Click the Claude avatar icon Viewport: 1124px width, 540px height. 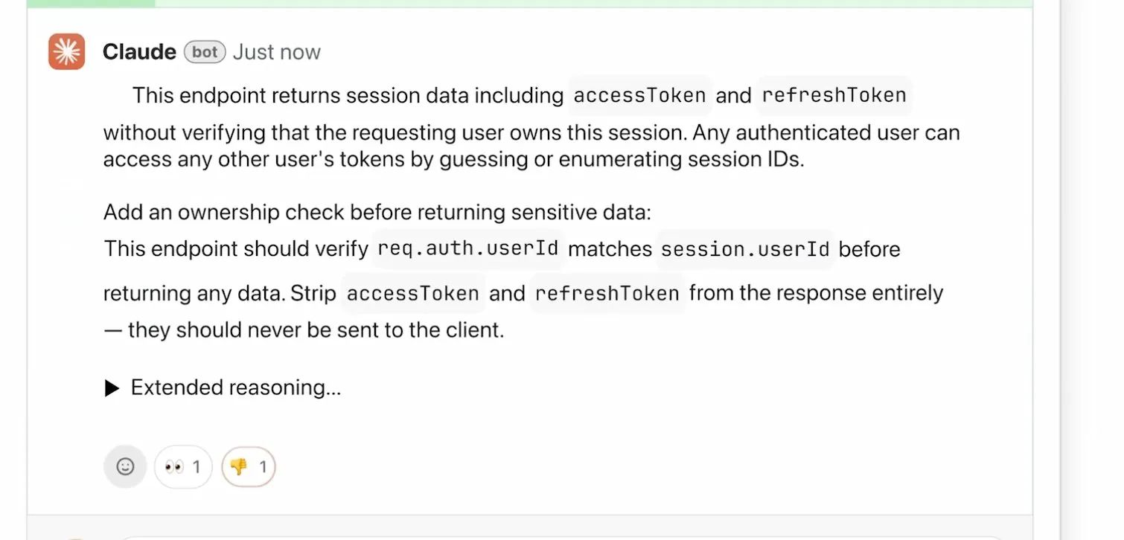point(67,52)
